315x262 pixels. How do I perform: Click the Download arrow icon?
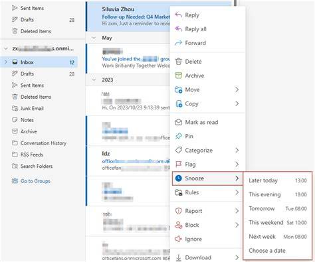coord(179,257)
